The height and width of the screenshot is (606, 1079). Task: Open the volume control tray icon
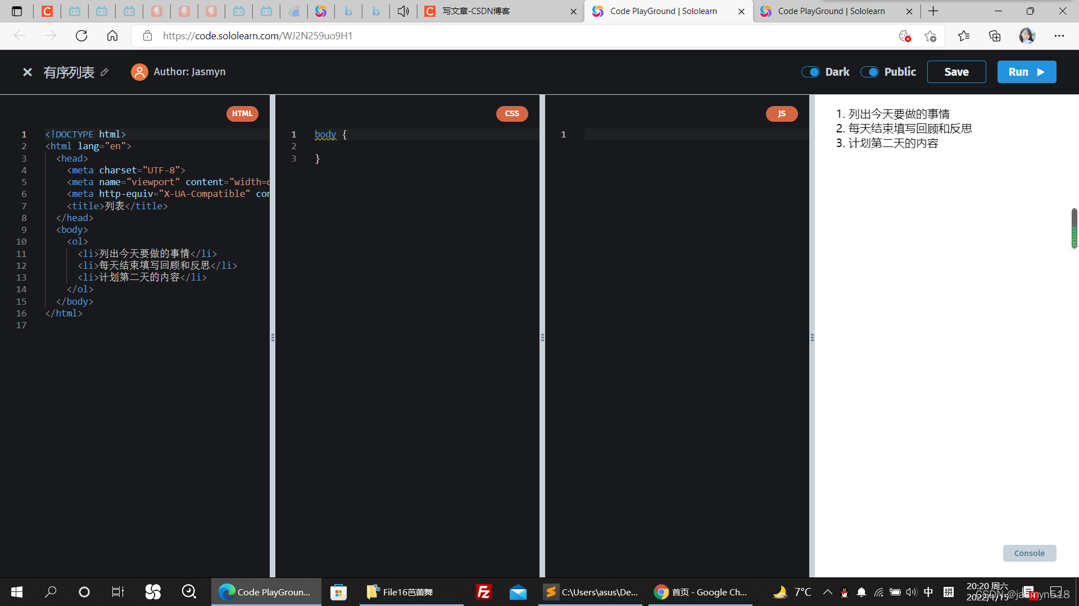point(911,592)
